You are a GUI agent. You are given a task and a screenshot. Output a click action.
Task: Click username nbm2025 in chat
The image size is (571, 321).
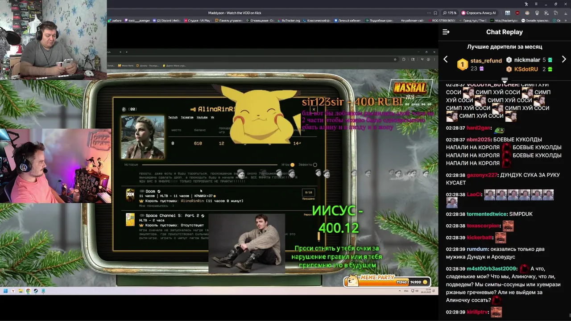pos(478,140)
